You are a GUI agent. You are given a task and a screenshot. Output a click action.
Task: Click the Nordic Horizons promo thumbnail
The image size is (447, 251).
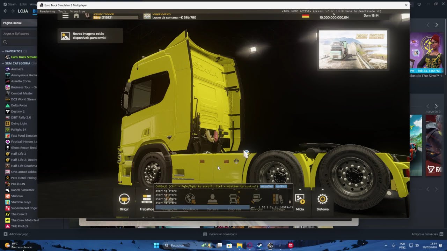(353, 50)
